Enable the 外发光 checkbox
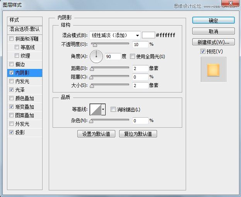 click(x=11, y=123)
